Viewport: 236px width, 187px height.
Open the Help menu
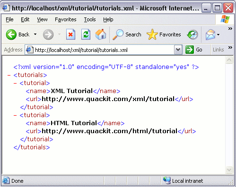pos(108,19)
